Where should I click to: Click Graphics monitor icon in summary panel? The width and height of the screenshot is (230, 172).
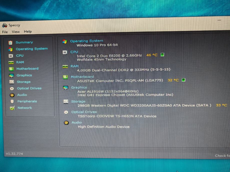[x=65, y=88]
